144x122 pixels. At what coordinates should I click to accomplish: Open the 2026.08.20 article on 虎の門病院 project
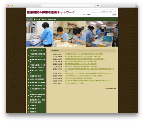[x=81, y=61]
